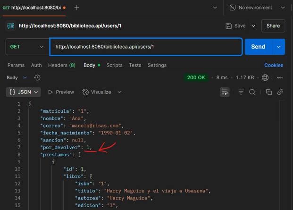Click the filter response icon
The image size is (293, 210).
(241, 92)
